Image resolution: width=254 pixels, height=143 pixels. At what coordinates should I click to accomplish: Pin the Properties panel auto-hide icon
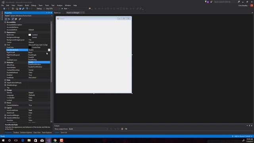49,13
